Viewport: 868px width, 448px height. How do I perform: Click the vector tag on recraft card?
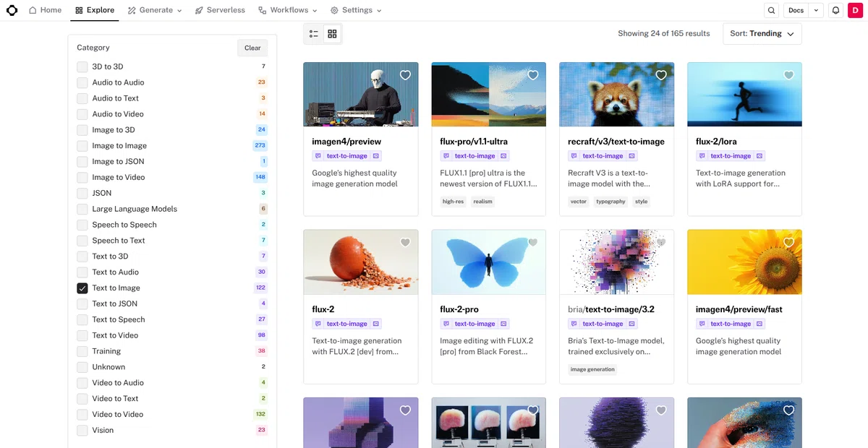coord(579,202)
